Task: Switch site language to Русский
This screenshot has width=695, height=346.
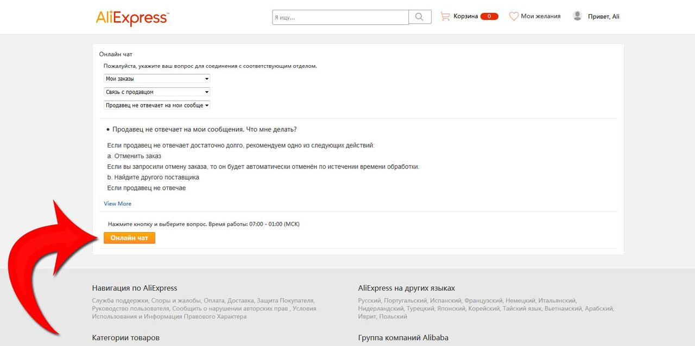Action: [369, 300]
